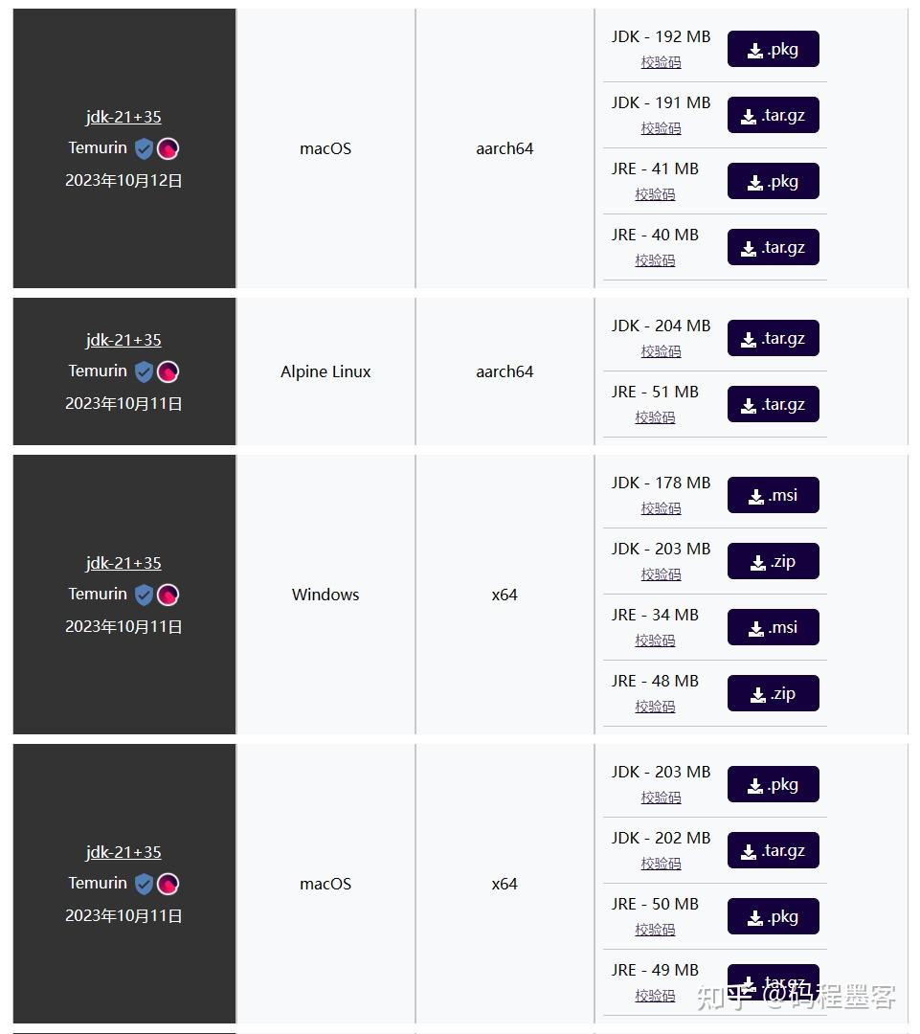This screenshot has width=920, height=1034.
Task: Click the blue shield badge in macOS x64 row
Action: pyautogui.click(x=144, y=884)
